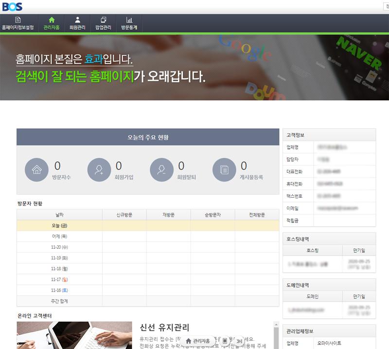
Task: Open 회원관리 member management icon
Action: 77,23
